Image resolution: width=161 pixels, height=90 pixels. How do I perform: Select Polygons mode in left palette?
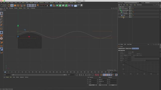pyautogui.click(x=2, y=25)
